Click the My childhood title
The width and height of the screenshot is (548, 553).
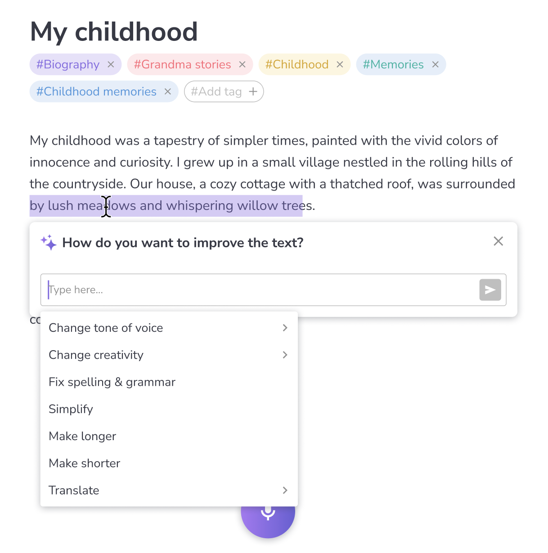[114, 32]
